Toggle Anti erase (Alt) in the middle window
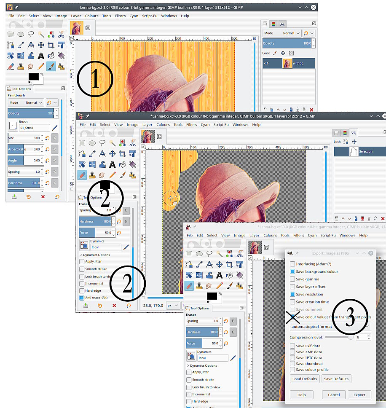 click(x=82, y=298)
